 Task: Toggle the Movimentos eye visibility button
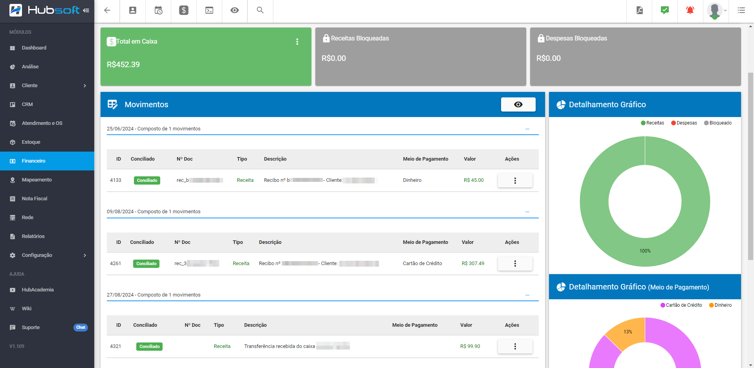tap(518, 104)
